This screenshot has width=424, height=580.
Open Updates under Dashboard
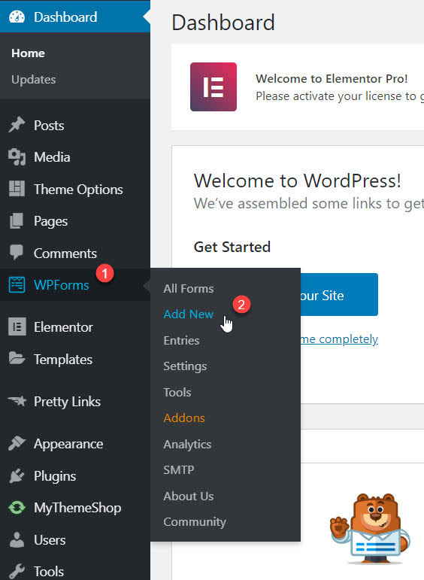click(x=34, y=80)
